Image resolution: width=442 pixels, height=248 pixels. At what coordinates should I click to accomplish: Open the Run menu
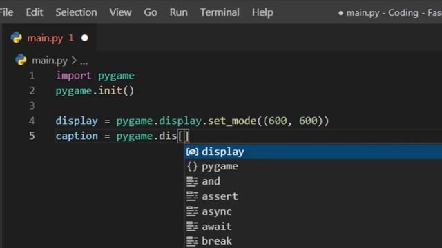(x=178, y=12)
